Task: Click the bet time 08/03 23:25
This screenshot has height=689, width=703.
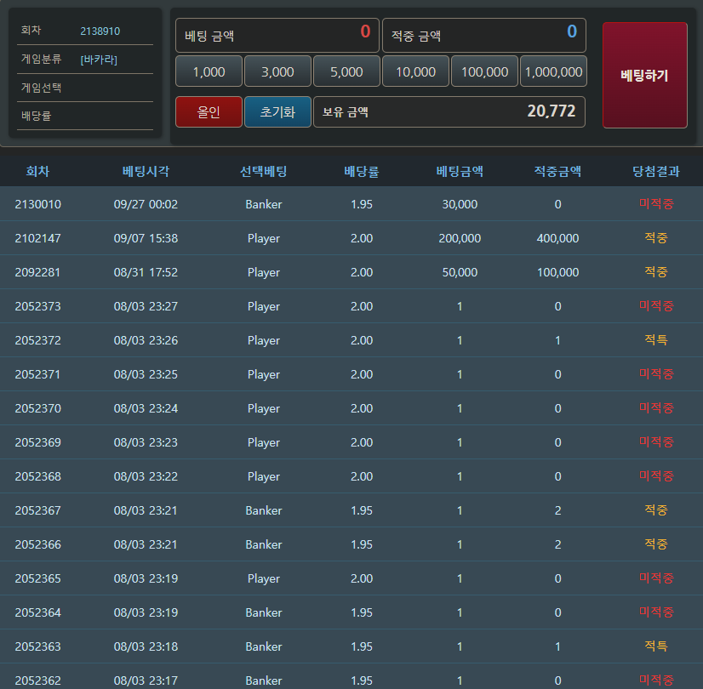Action: point(146,374)
